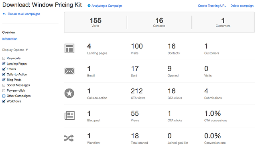
Task: Click the back arrow beside Return to all campaigns
Action: pos(4,14)
